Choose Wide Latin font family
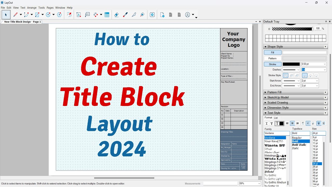The height and width of the screenshot is (187, 332). [275, 159]
